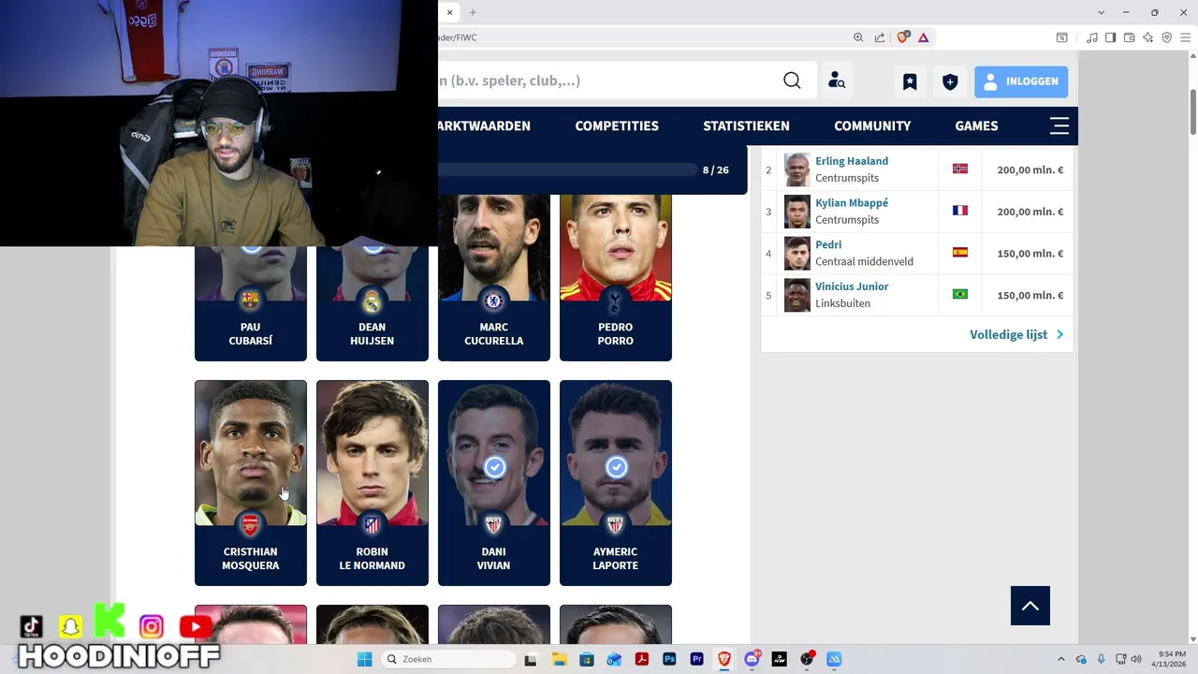1198x674 pixels.
Task: Deselect the Aymeric Laporte player card
Action: point(616,482)
